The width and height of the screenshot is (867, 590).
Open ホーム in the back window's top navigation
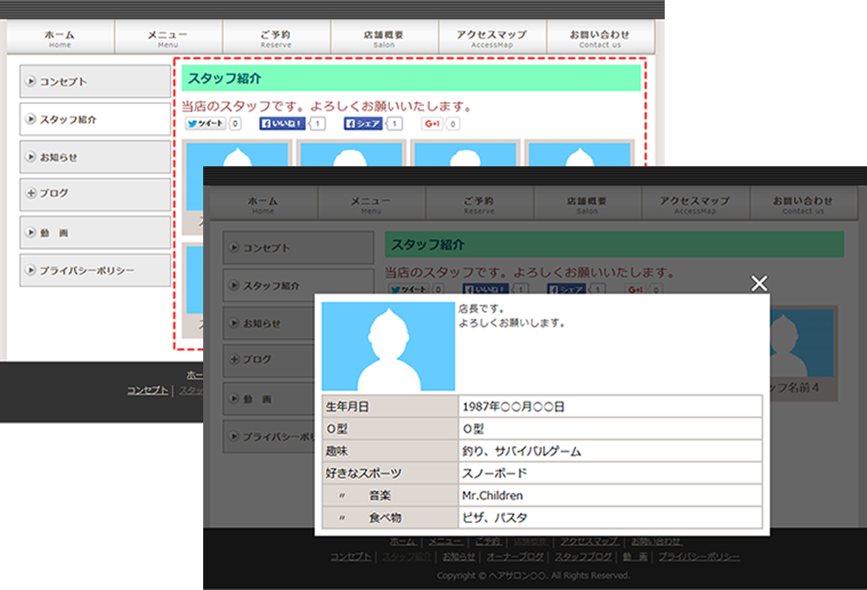pos(60,38)
